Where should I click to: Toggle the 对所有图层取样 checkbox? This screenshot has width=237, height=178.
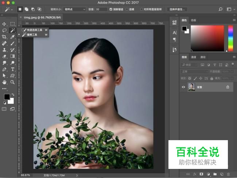click(x=141, y=9)
